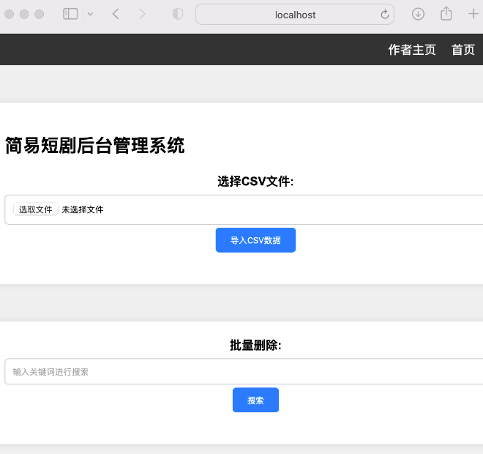Go back to the previous page
This screenshot has height=454, width=483.
116,14
